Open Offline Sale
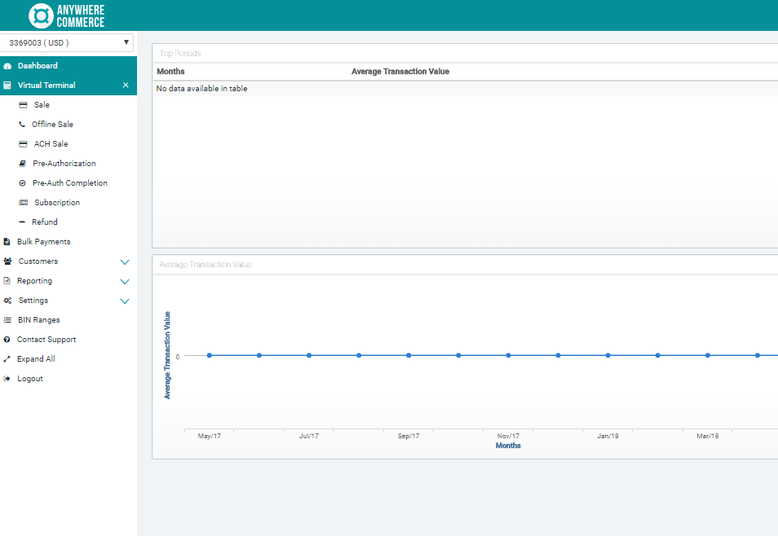778x536 pixels. 52,125
